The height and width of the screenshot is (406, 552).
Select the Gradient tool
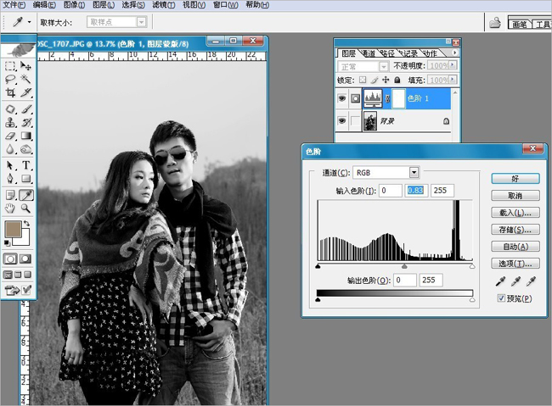(25, 136)
